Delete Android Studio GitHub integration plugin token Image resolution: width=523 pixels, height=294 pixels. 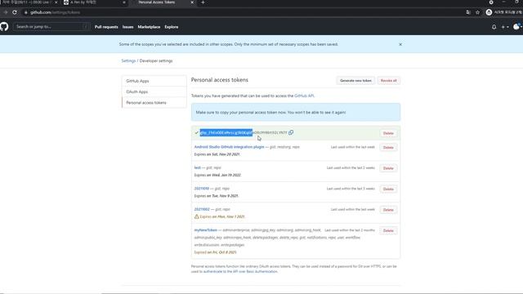coord(388,147)
